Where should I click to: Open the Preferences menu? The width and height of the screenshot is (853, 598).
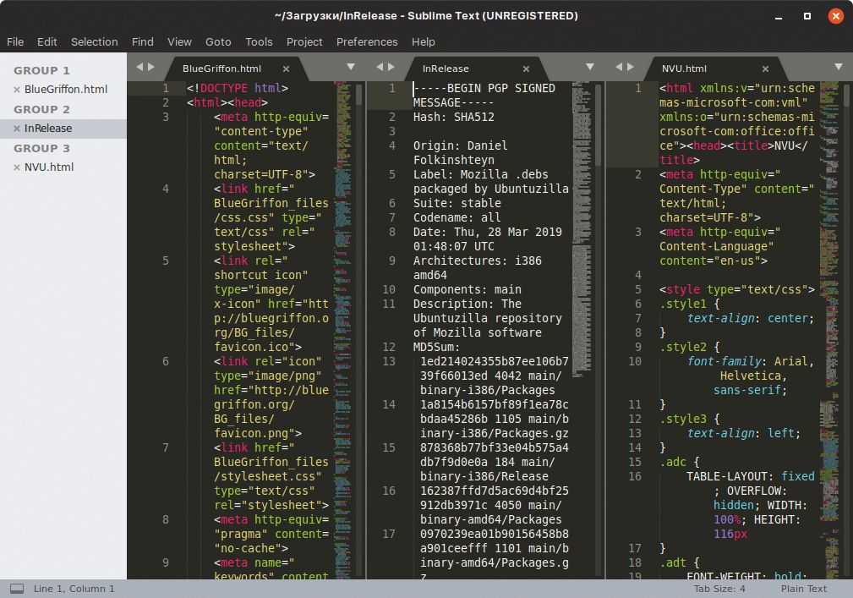[x=367, y=41]
